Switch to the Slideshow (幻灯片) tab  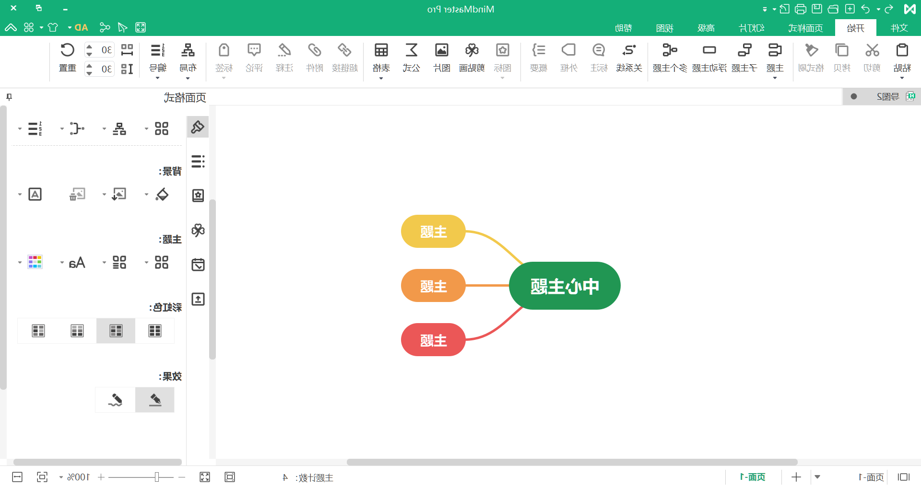[752, 28]
